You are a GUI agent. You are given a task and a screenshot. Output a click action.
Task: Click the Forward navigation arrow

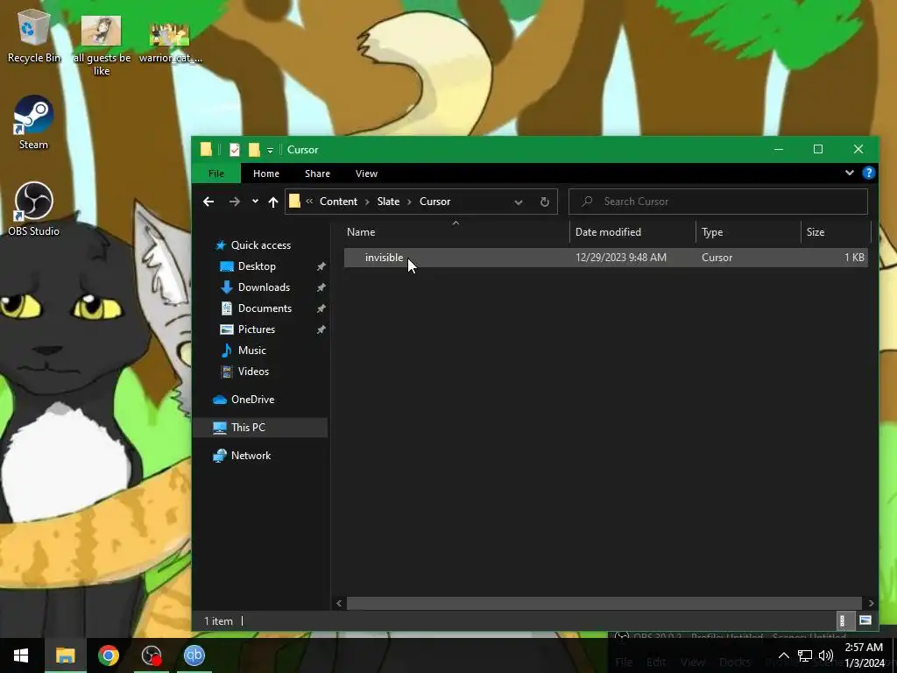point(235,202)
